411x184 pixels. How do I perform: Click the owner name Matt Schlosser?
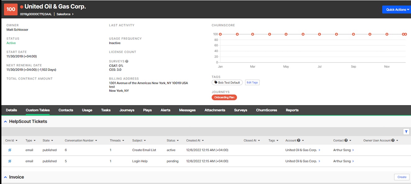point(17,30)
